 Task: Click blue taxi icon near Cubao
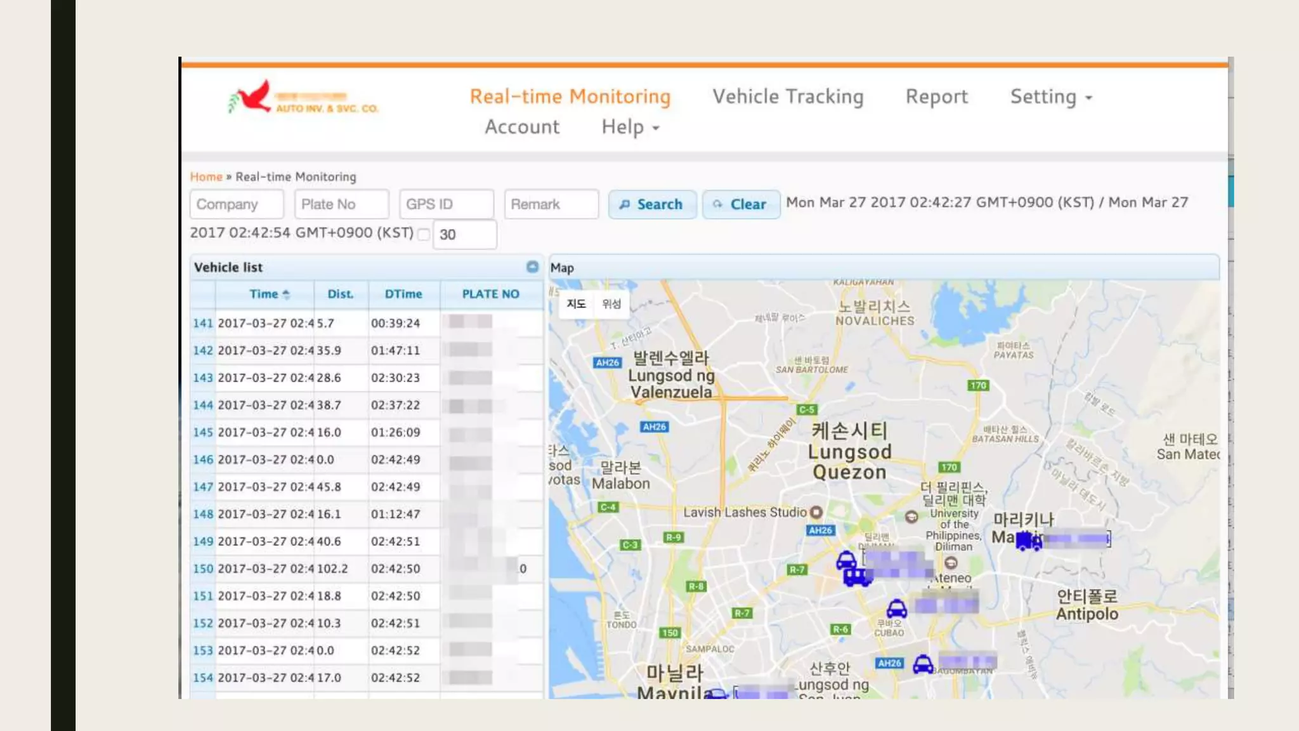pyautogui.click(x=896, y=609)
